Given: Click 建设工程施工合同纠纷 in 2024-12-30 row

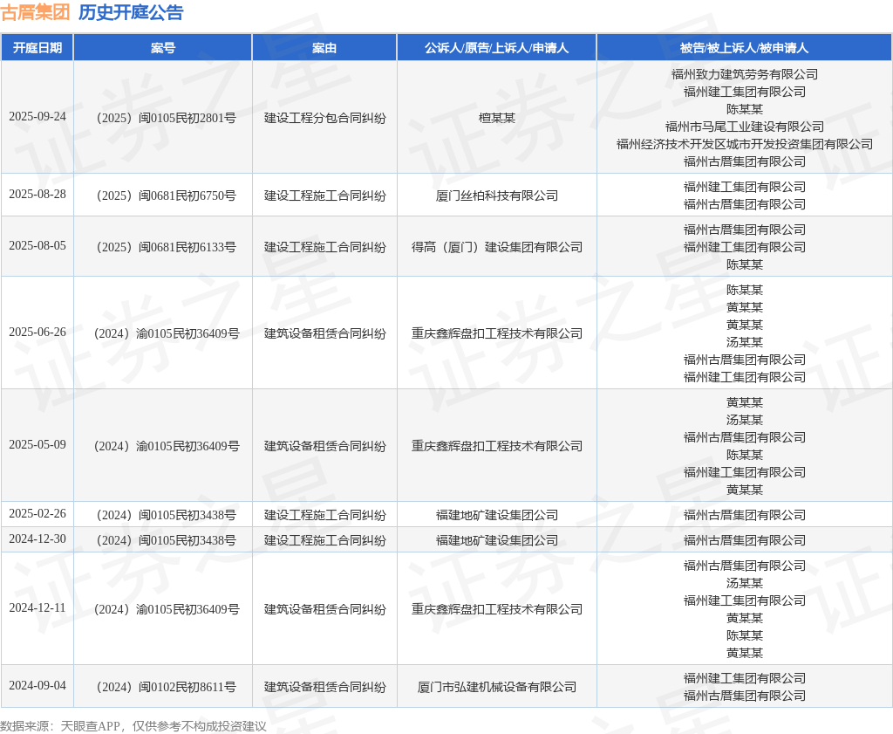Looking at the screenshot, I should tap(324, 540).
